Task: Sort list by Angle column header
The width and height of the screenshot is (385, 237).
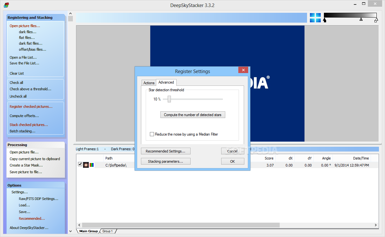Action: click(x=326, y=158)
